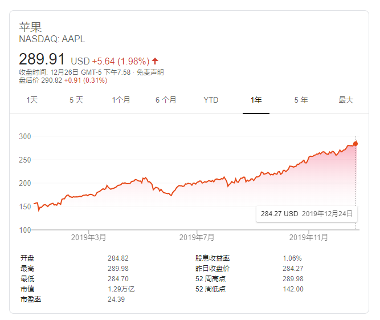Switch to the 5 天 range tab
This screenshot has height=320, width=380.
pyautogui.click(x=76, y=100)
